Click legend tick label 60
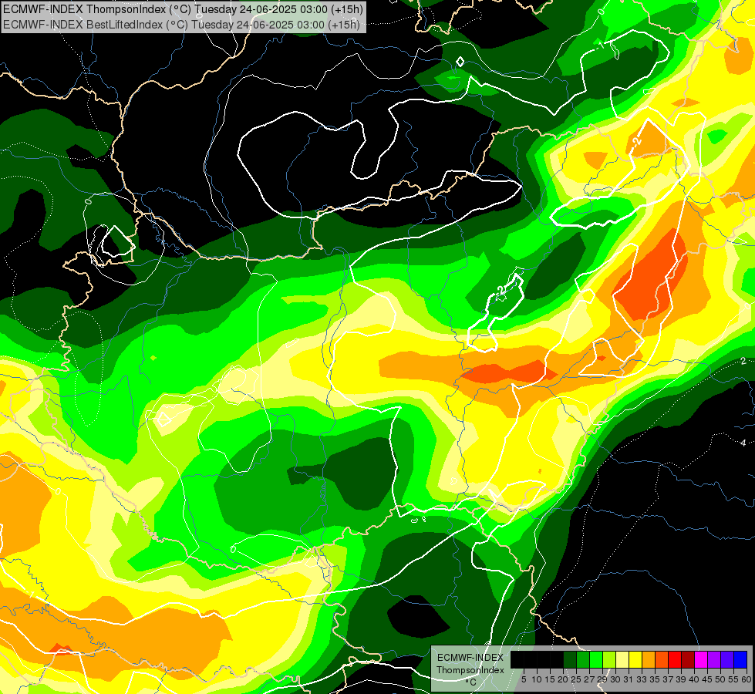755x694 pixels. [747, 679]
